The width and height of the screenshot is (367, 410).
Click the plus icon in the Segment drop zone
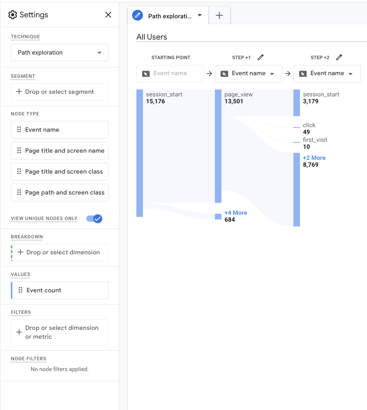(19, 92)
